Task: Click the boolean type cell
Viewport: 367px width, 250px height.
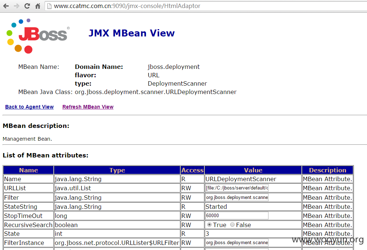Action: pos(117,225)
